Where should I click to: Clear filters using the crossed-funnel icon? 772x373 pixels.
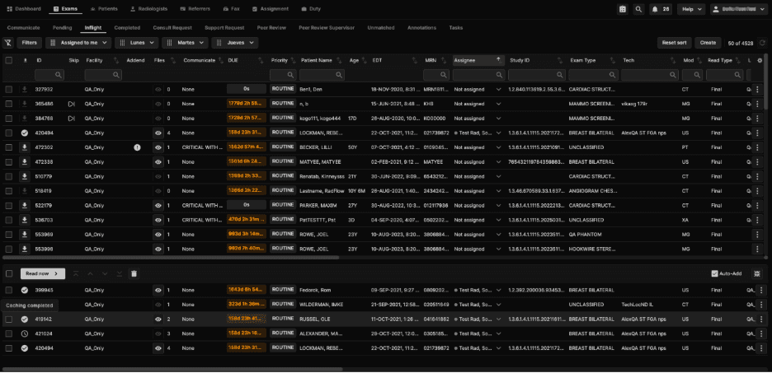(7, 43)
